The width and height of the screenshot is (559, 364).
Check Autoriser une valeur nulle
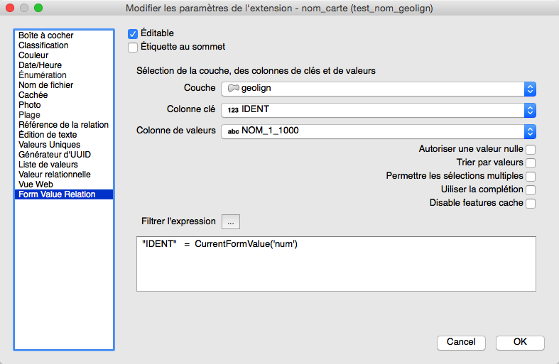[x=530, y=150]
